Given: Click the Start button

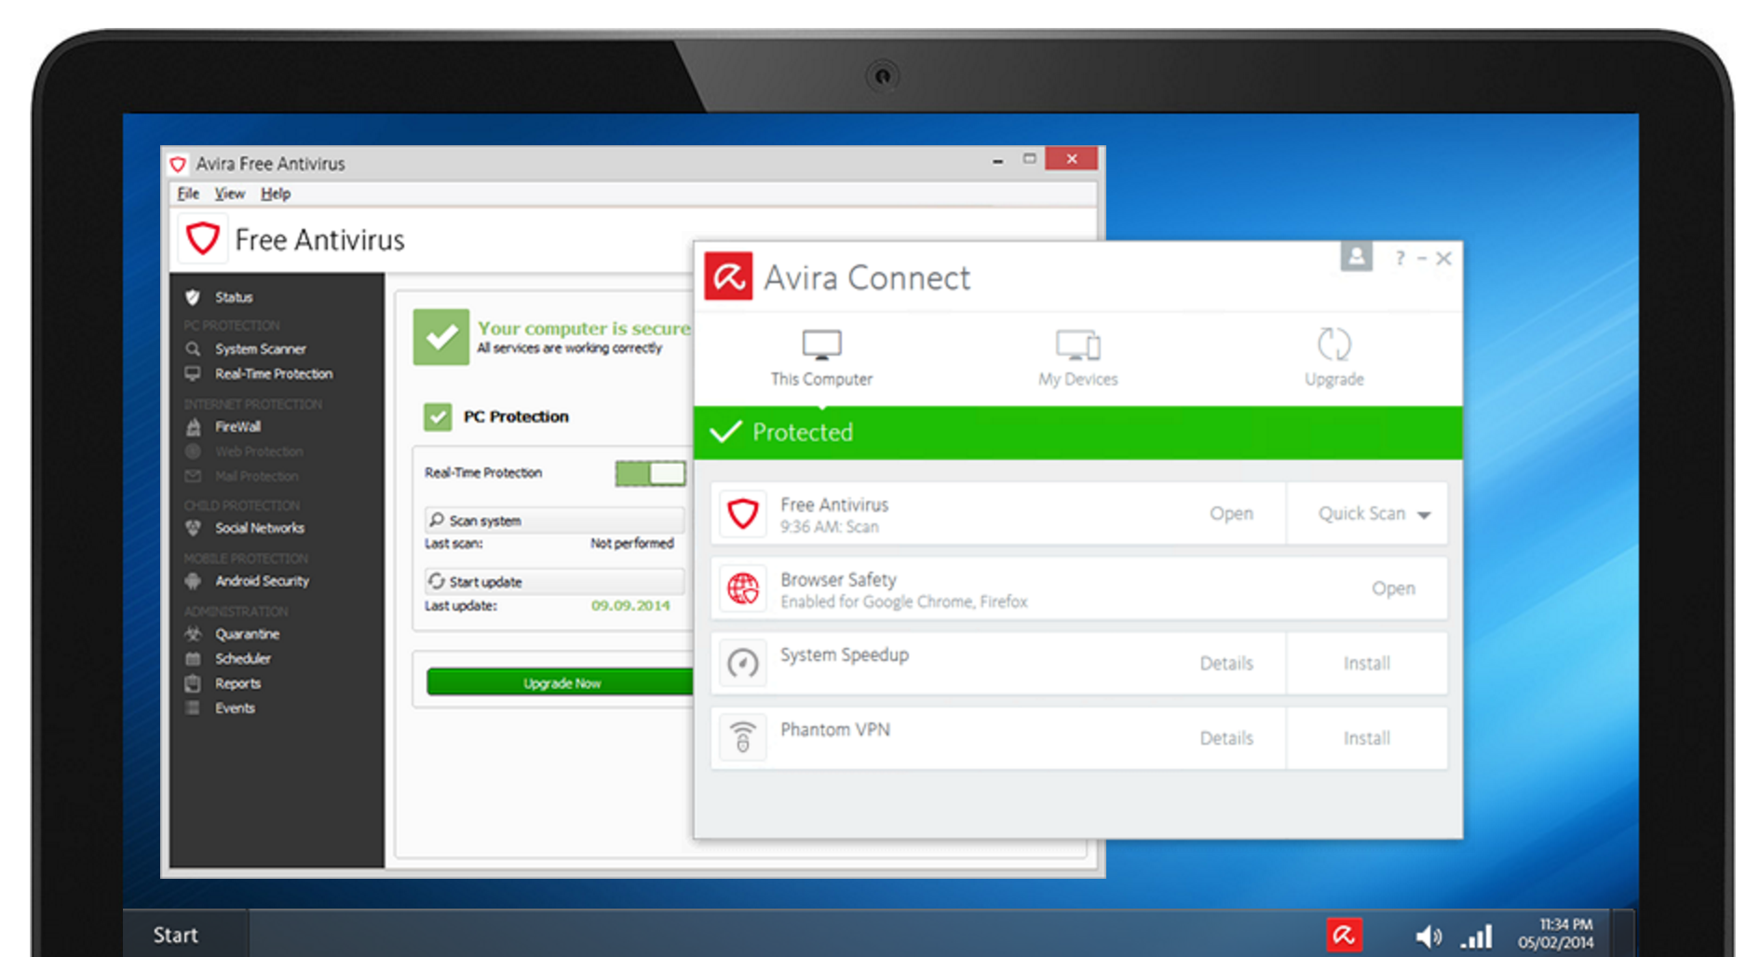Looking at the screenshot, I should [x=176, y=935].
